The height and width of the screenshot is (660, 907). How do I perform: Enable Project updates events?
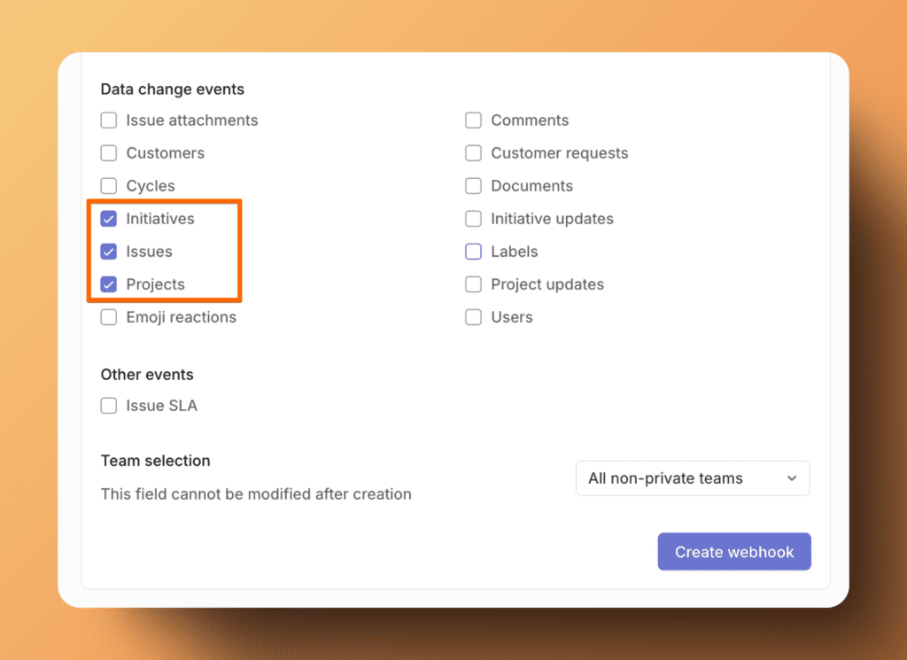pos(474,284)
